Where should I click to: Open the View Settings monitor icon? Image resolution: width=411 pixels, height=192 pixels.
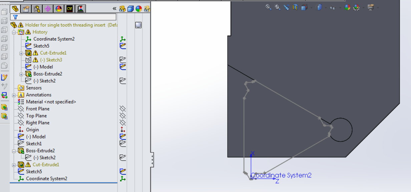pos(370,7)
